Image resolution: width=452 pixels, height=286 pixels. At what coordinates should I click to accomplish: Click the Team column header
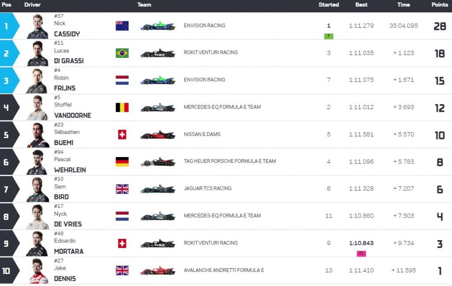144,4
